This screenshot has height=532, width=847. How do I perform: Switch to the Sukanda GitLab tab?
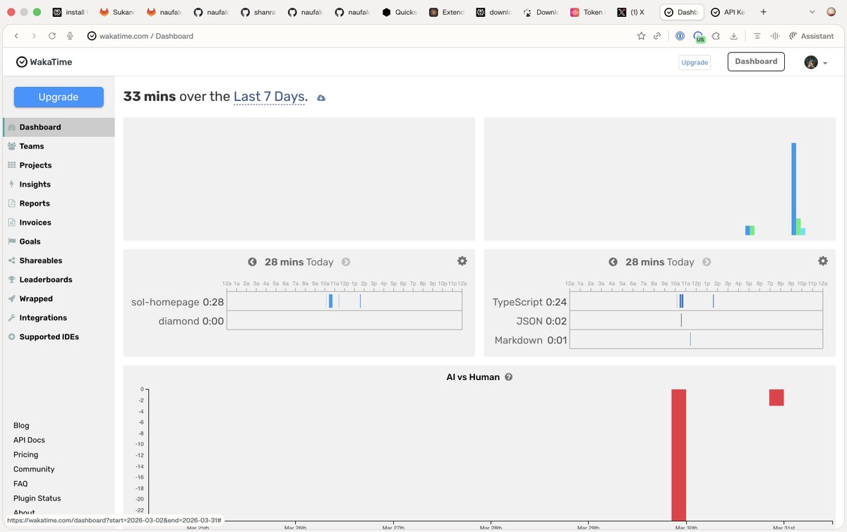117,12
